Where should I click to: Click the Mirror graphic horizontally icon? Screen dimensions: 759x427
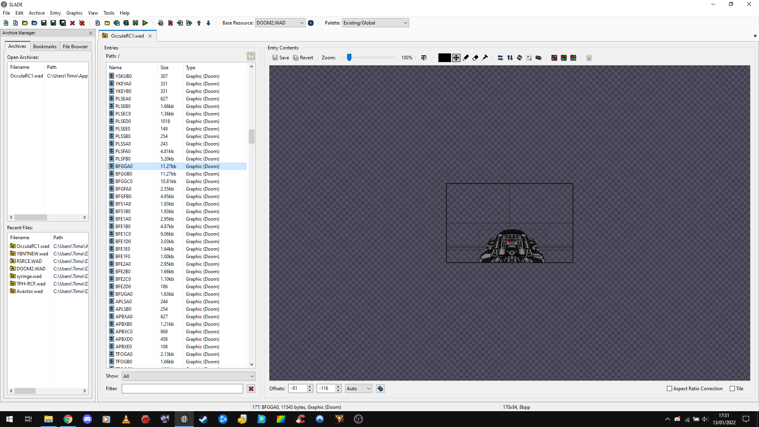(x=500, y=58)
